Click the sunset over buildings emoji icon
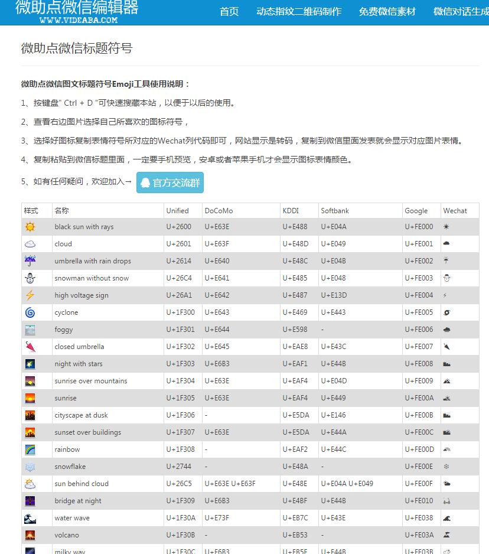This screenshot has height=554, width=489. click(30, 432)
